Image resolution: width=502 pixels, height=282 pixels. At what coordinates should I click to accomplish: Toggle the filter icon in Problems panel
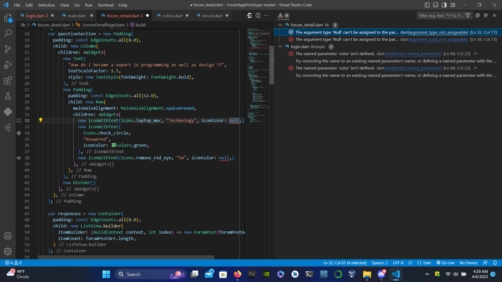[468, 15]
